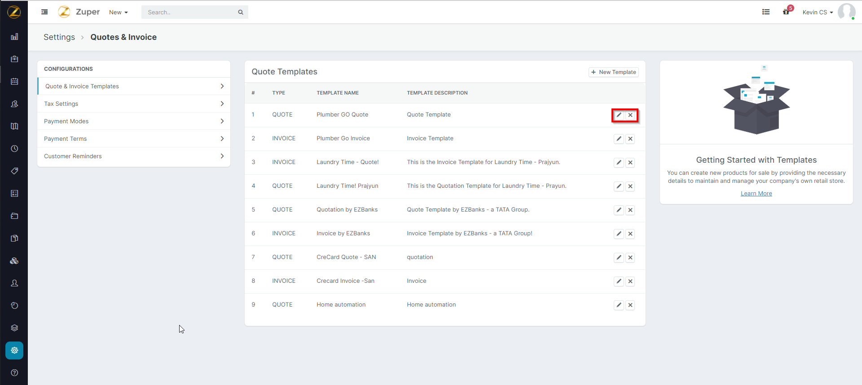
Task: Expand the Kevin CS user menu
Action: tap(817, 13)
